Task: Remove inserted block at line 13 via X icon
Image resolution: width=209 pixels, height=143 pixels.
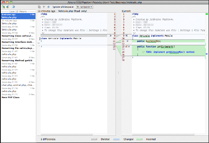Action: pyautogui.click(x=129, y=47)
